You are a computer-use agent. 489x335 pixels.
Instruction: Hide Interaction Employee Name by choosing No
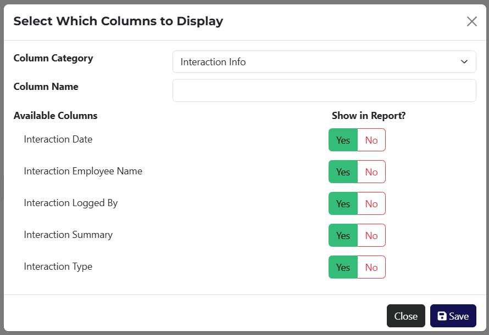tap(371, 172)
